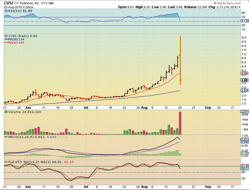249x190 pixels.
Task: Click the 'Sep' date axis label below price chart
Action: pos(208,108)
